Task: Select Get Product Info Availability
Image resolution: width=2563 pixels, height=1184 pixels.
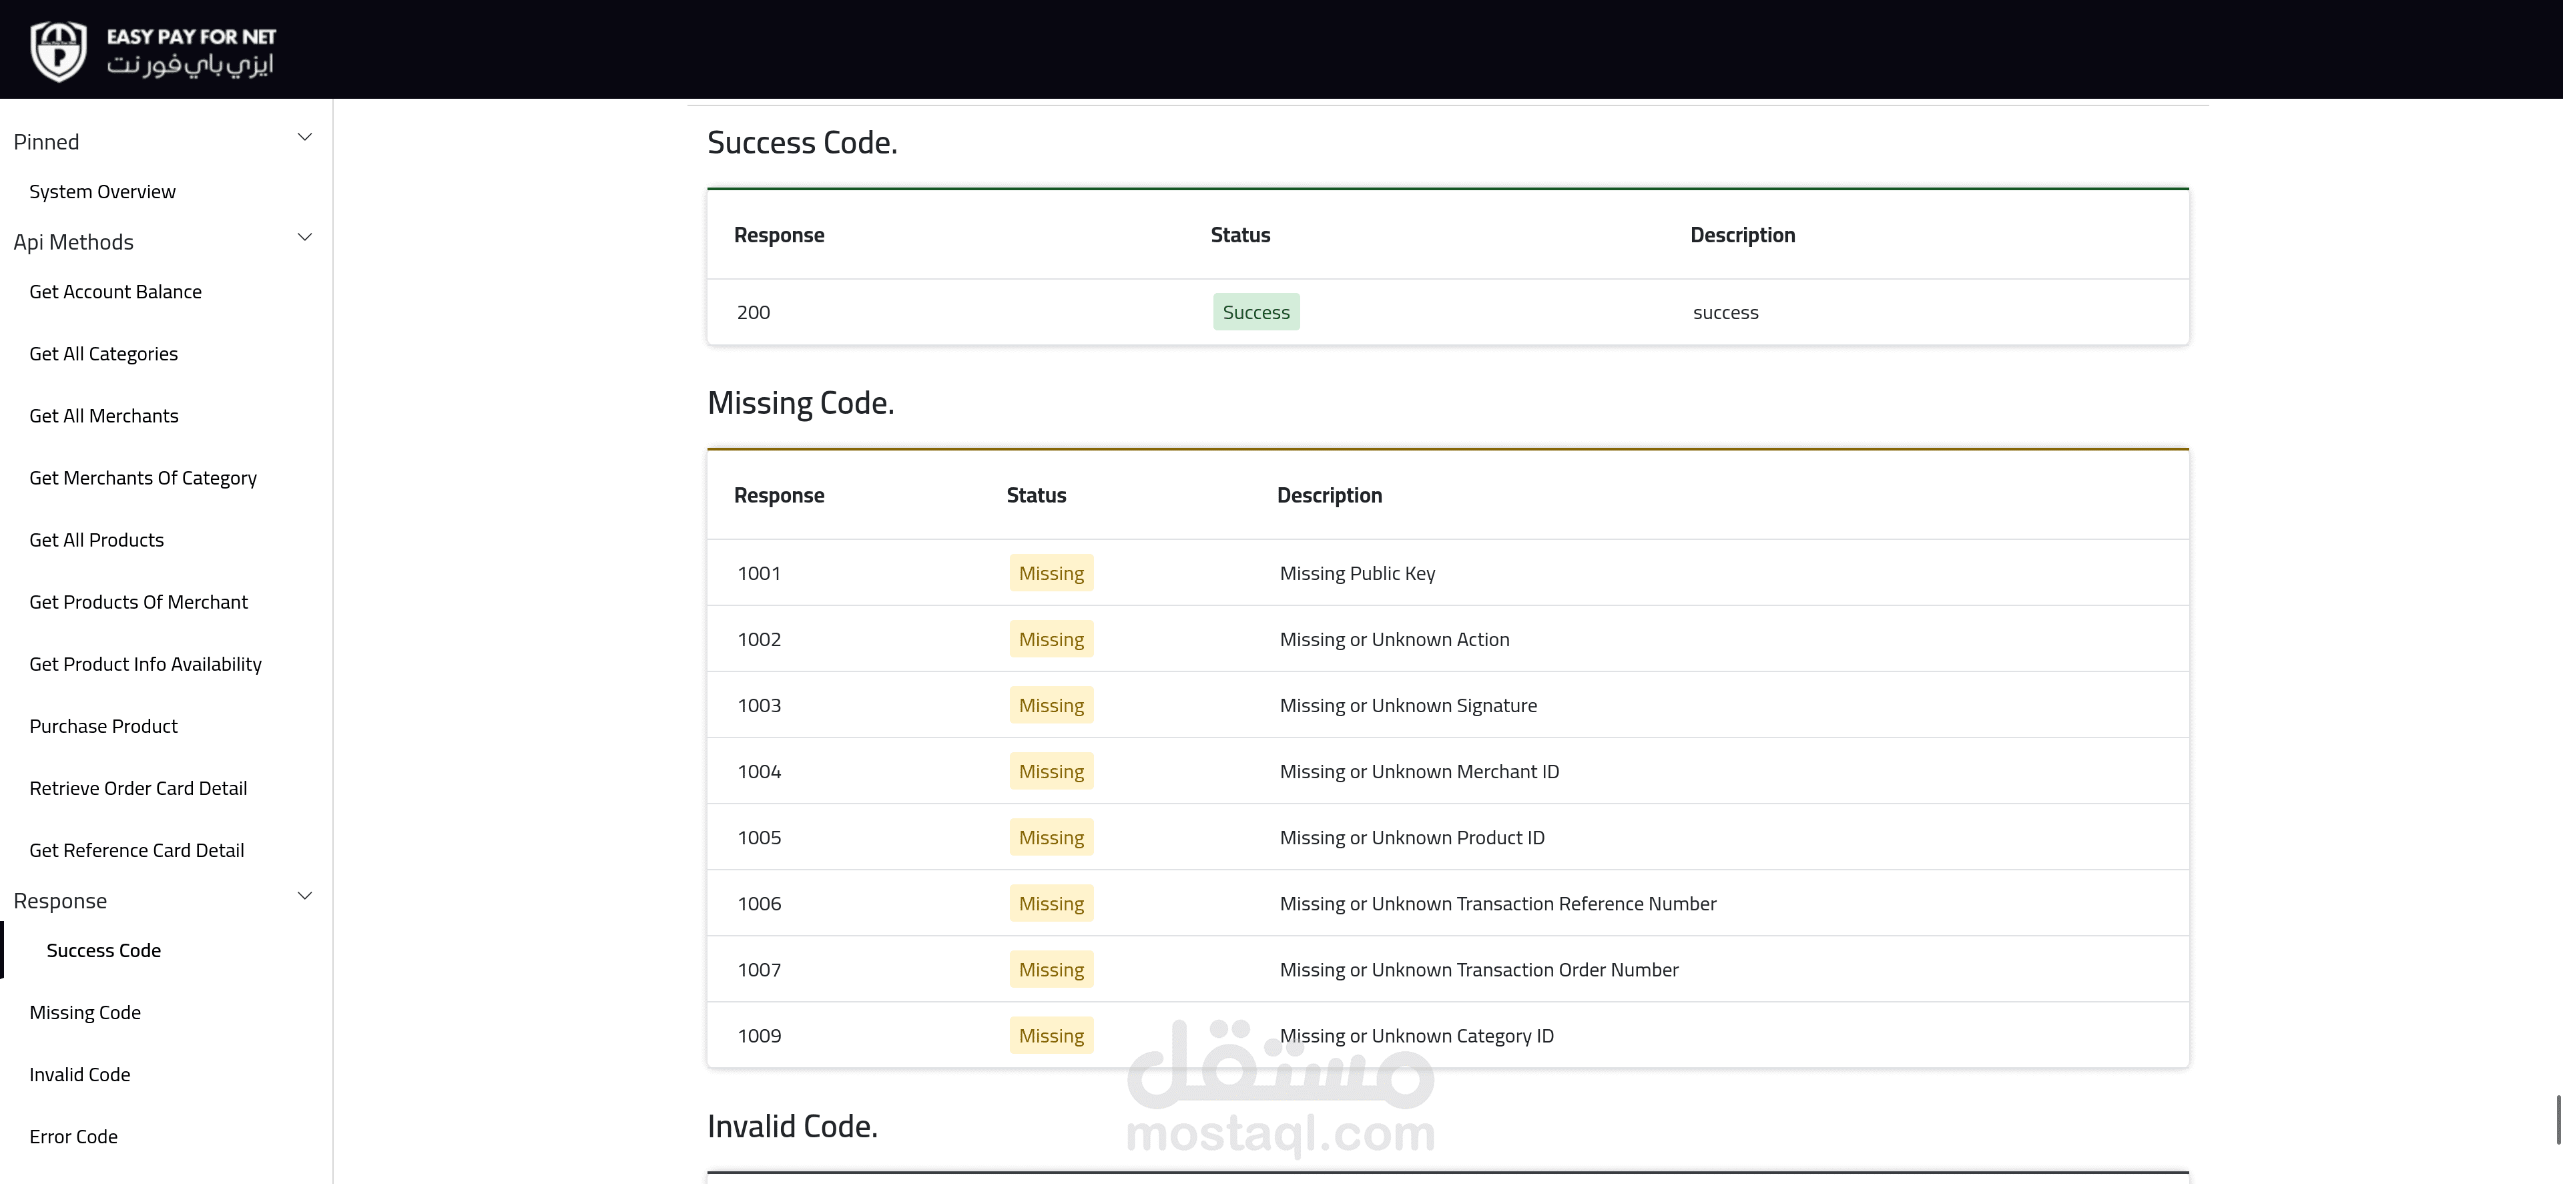Action: pos(146,665)
